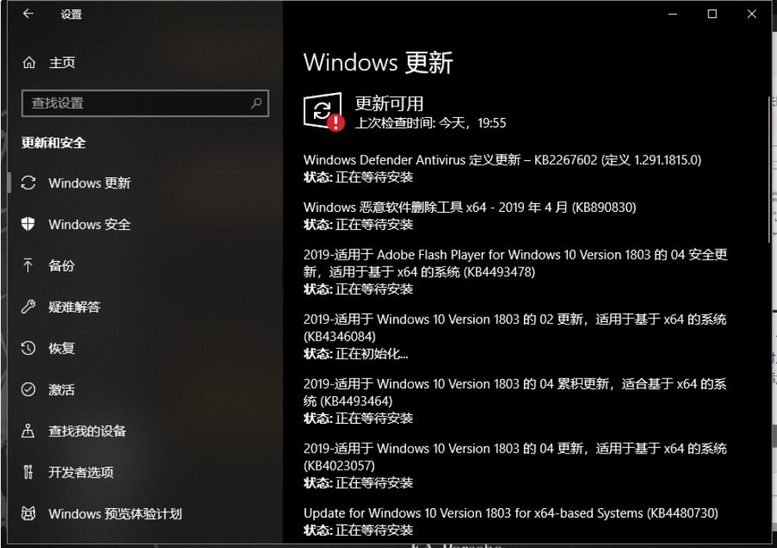Open the 主页 home icon

(x=29, y=63)
